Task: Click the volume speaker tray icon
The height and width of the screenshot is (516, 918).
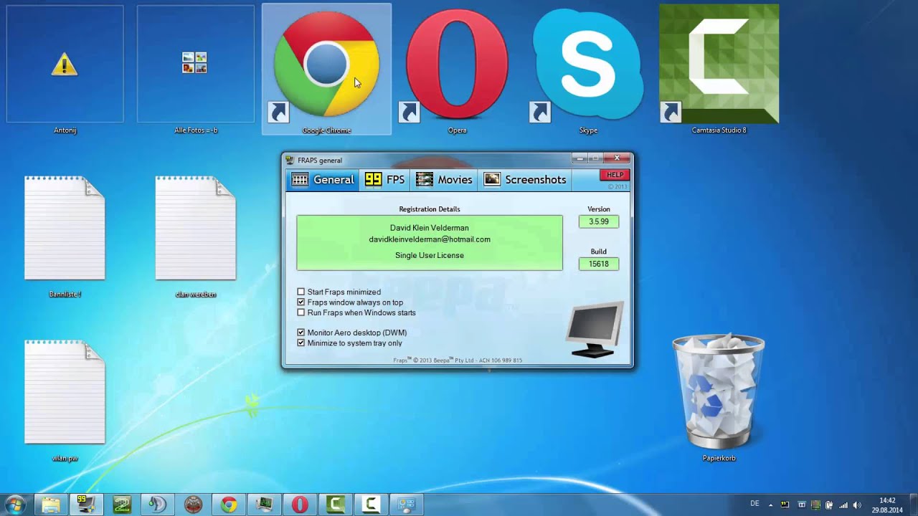Action: (x=857, y=505)
